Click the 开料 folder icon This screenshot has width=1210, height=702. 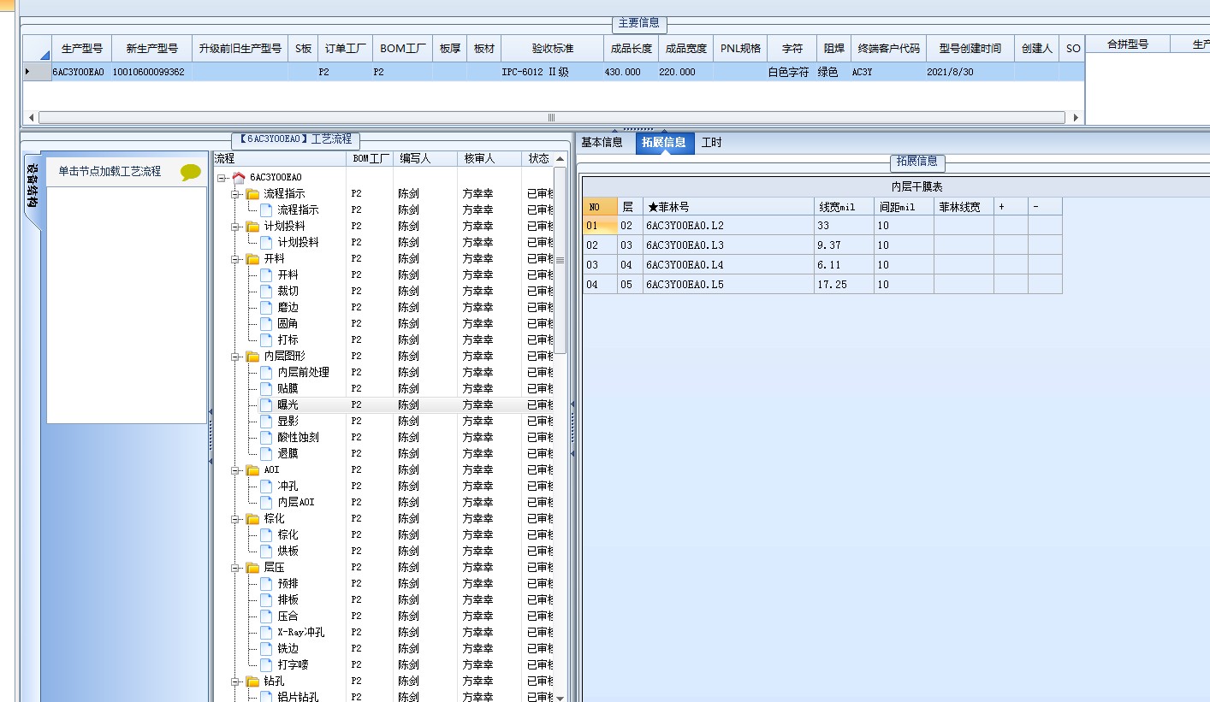coord(252,258)
